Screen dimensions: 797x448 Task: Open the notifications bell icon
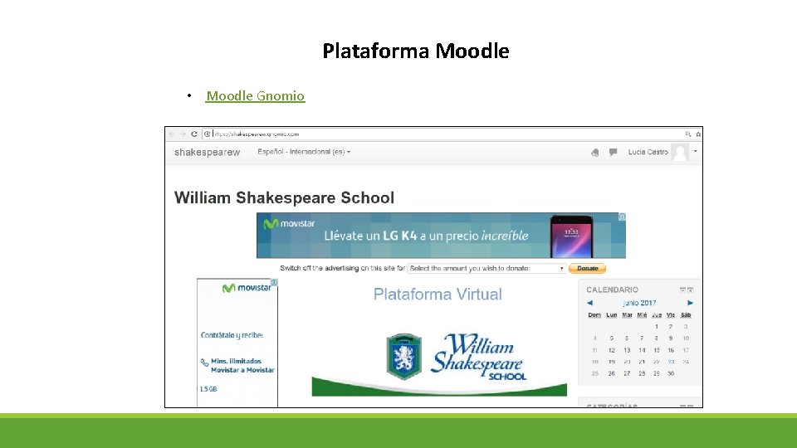coord(594,153)
